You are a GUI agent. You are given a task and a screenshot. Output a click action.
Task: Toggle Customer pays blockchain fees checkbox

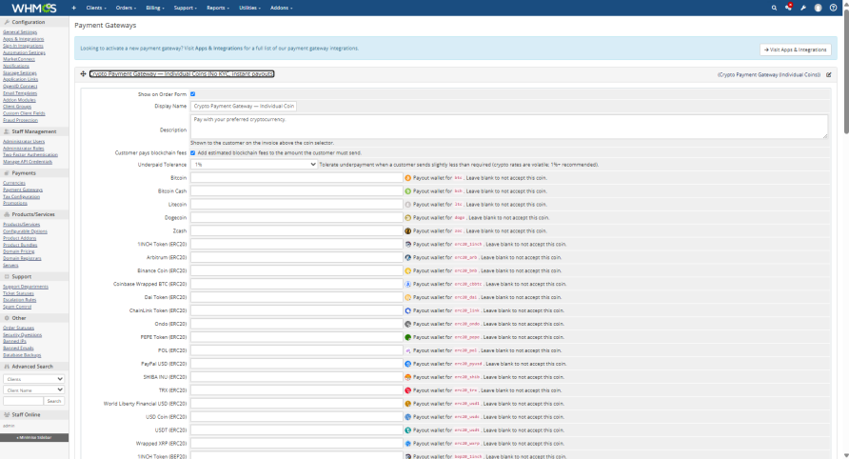click(193, 152)
